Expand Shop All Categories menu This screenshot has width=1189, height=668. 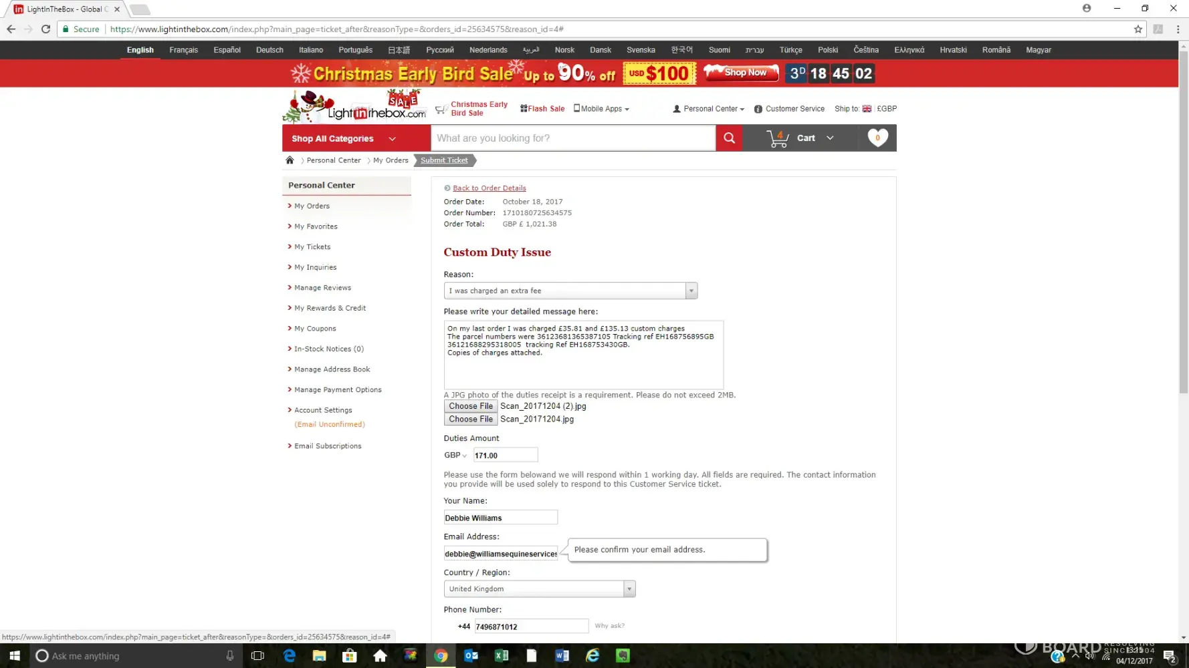356,138
